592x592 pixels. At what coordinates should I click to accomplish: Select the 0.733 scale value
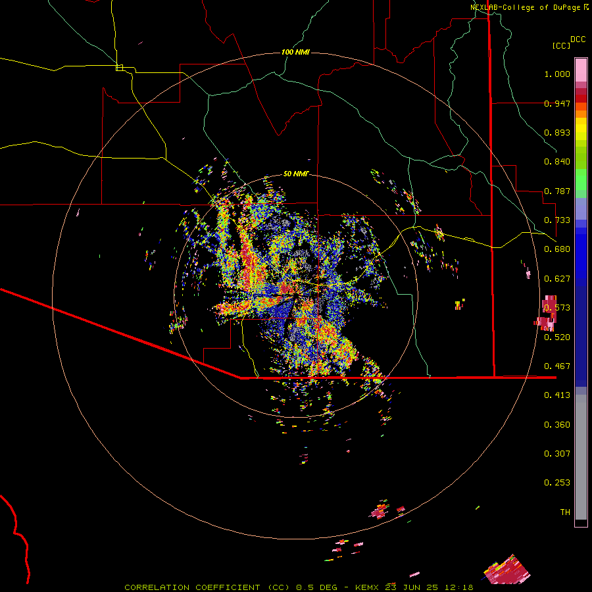[557, 220]
